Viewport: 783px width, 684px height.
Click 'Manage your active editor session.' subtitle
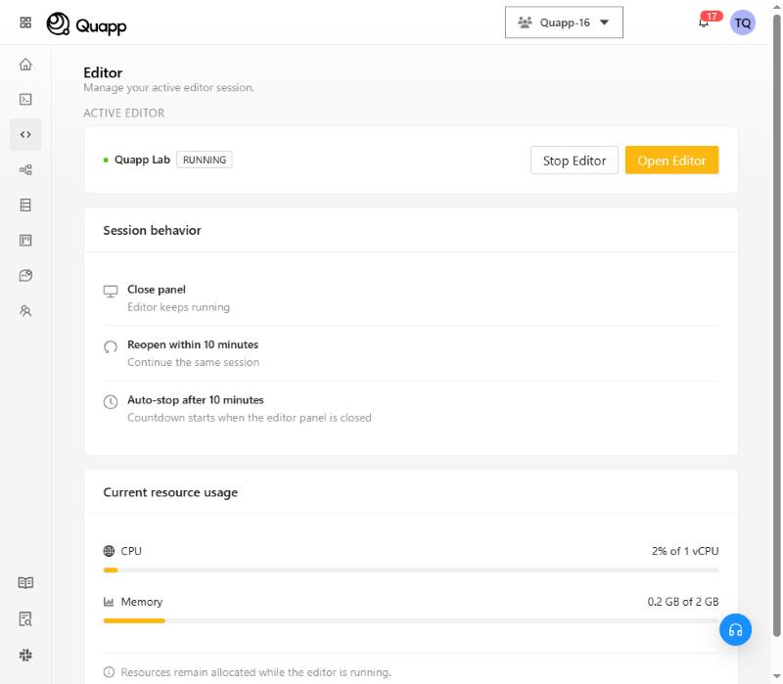(x=168, y=87)
